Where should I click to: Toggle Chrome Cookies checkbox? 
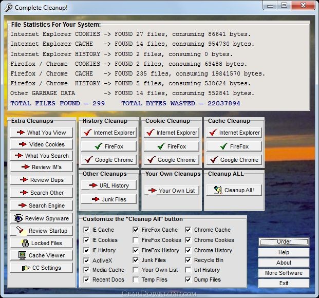coord(188,240)
